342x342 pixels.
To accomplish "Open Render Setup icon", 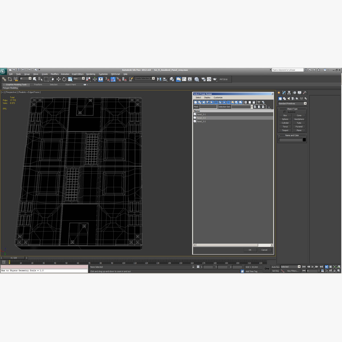I will pos(203,79).
